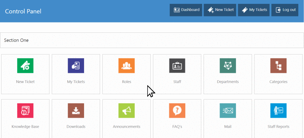Go to My Tickets via header button
This screenshot has height=138, width=304.
pos(254,10)
